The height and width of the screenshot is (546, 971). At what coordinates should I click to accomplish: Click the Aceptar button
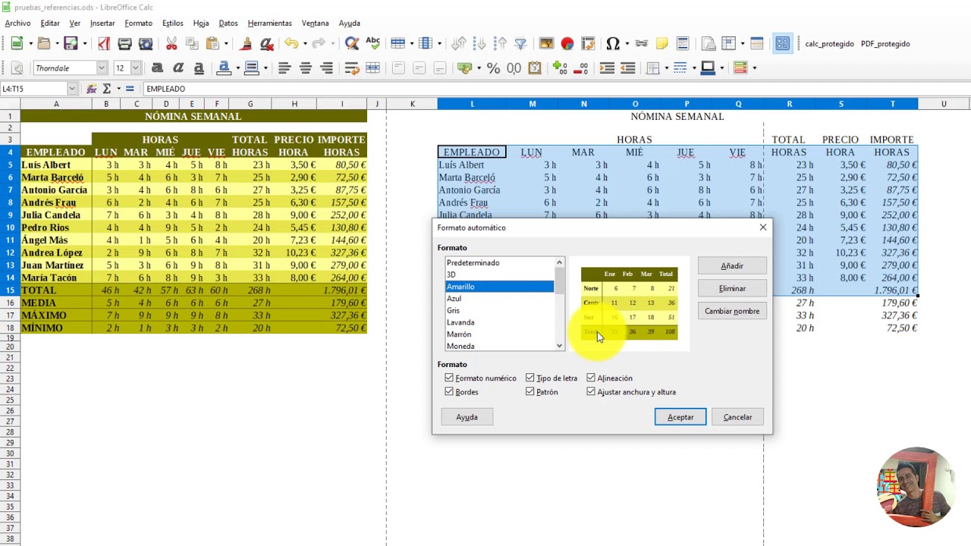(x=680, y=417)
